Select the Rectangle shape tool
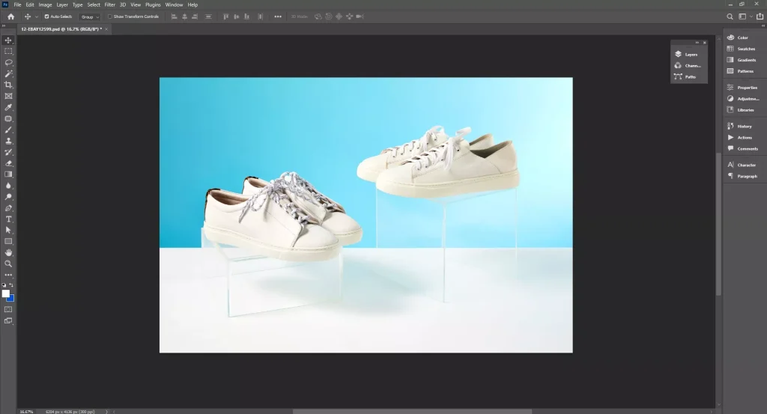This screenshot has height=414, width=767. pyautogui.click(x=8, y=242)
